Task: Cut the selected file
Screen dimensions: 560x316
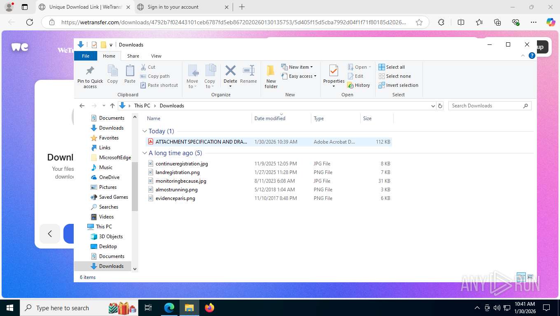Action: 148,67
